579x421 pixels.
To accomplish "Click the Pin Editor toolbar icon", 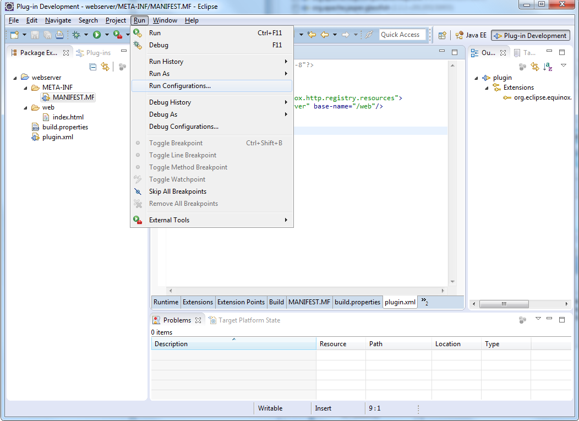I will tap(369, 35).
